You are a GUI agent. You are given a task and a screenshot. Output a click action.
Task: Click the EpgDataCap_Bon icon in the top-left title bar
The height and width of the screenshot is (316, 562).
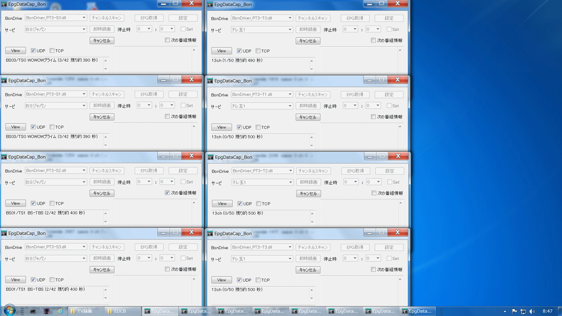[4, 4]
